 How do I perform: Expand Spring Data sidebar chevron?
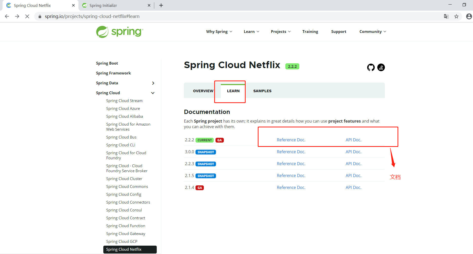pos(153,83)
